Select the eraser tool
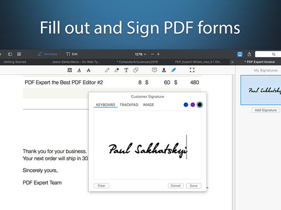The width and height of the screenshot is (281, 210). click(116, 70)
